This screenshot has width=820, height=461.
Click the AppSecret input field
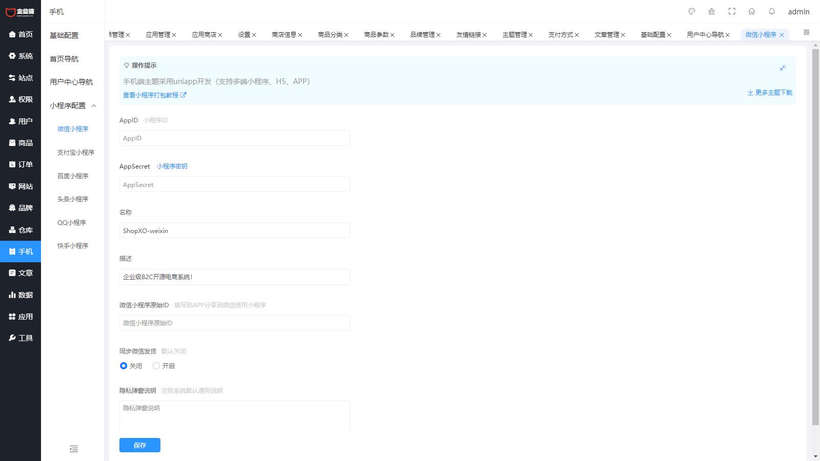234,184
